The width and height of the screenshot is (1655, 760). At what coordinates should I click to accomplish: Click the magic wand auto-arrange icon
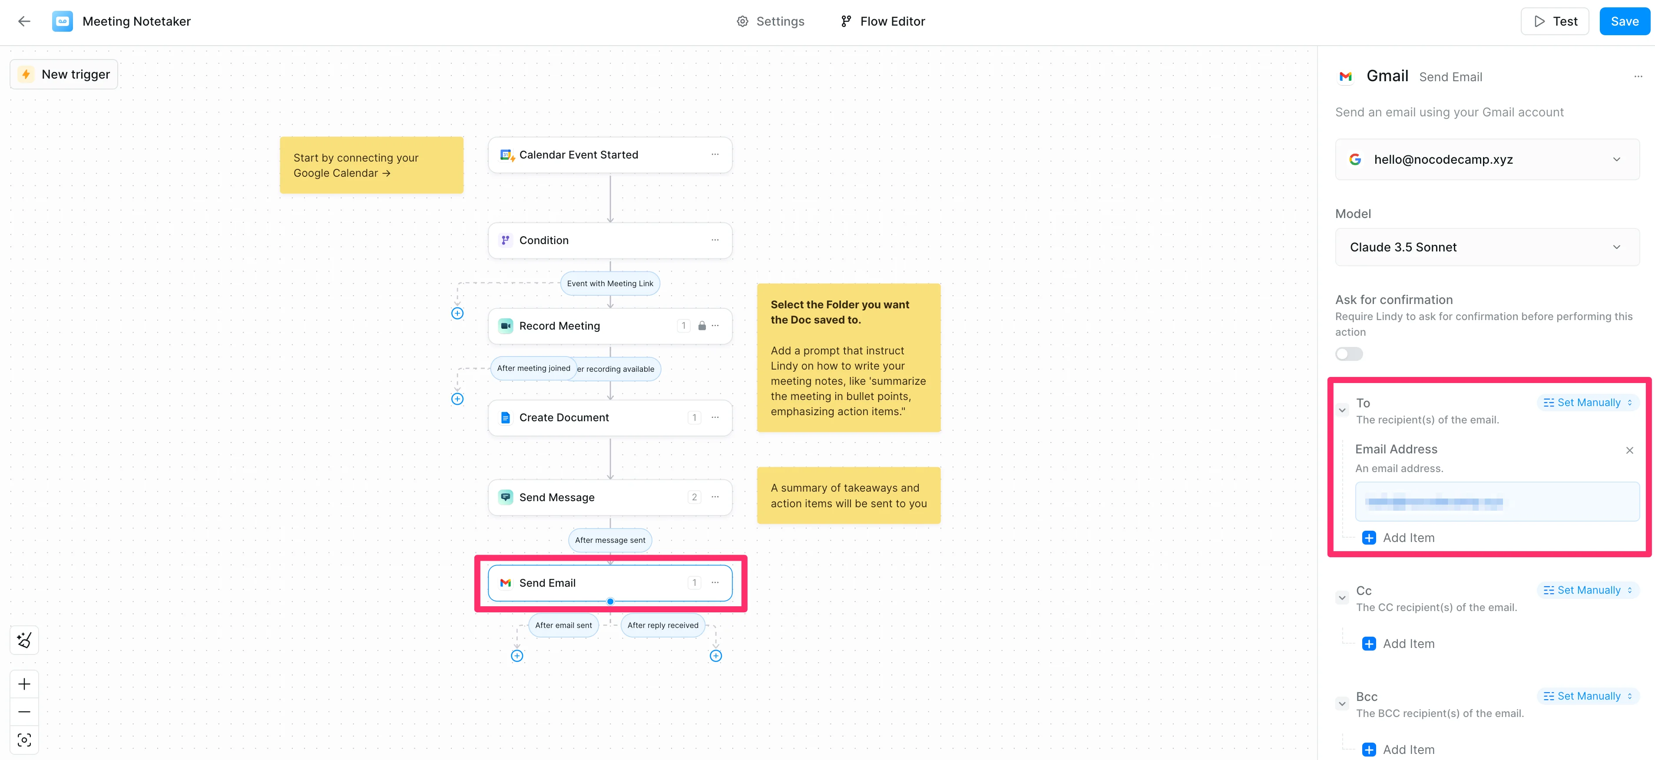pos(24,640)
